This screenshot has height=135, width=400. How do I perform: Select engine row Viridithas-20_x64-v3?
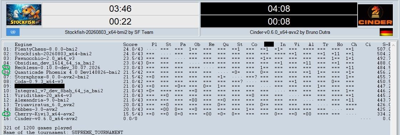pyautogui.click(x=196, y=95)
